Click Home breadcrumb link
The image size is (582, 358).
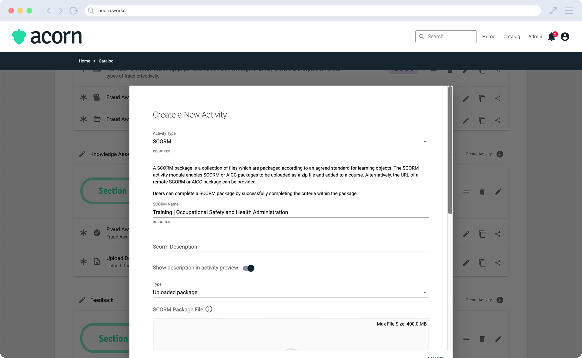(x=84, y=61)
